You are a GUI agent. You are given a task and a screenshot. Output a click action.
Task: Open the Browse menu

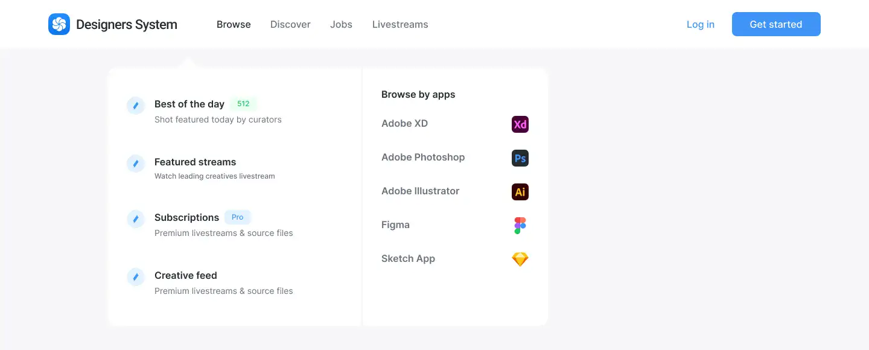click(234, 24)
